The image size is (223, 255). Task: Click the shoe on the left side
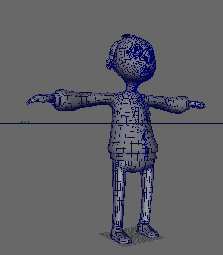(x=121, y=236)
